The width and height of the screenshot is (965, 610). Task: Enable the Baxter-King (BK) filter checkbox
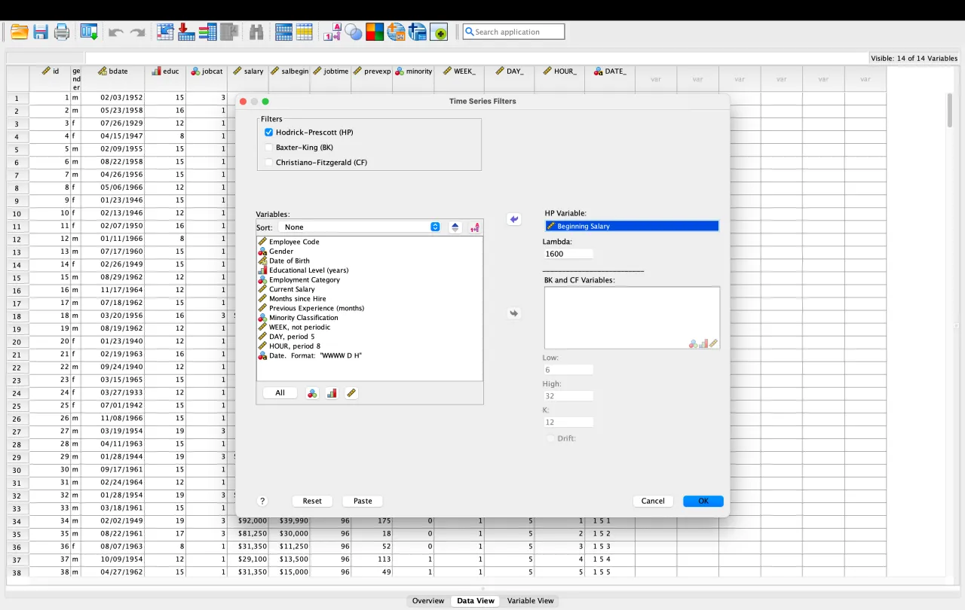tap(269, 148)
